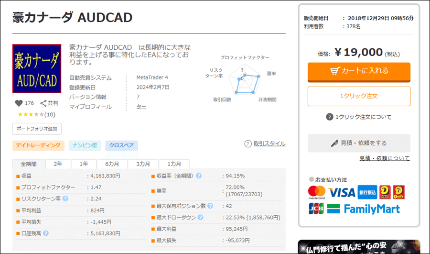Viewport: 430px width, 254px height.
Task: Click the Mastercard payment logo
Action: 317,192
